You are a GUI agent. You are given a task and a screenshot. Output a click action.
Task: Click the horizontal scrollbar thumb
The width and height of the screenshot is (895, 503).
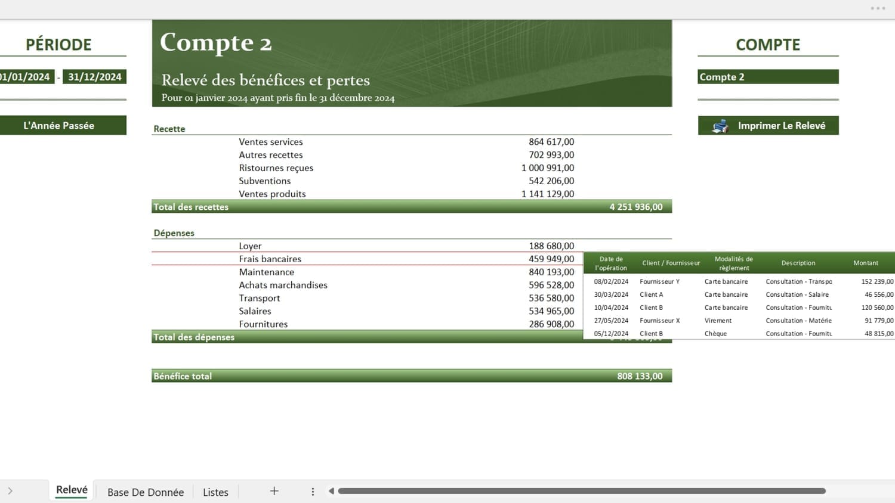582,491
